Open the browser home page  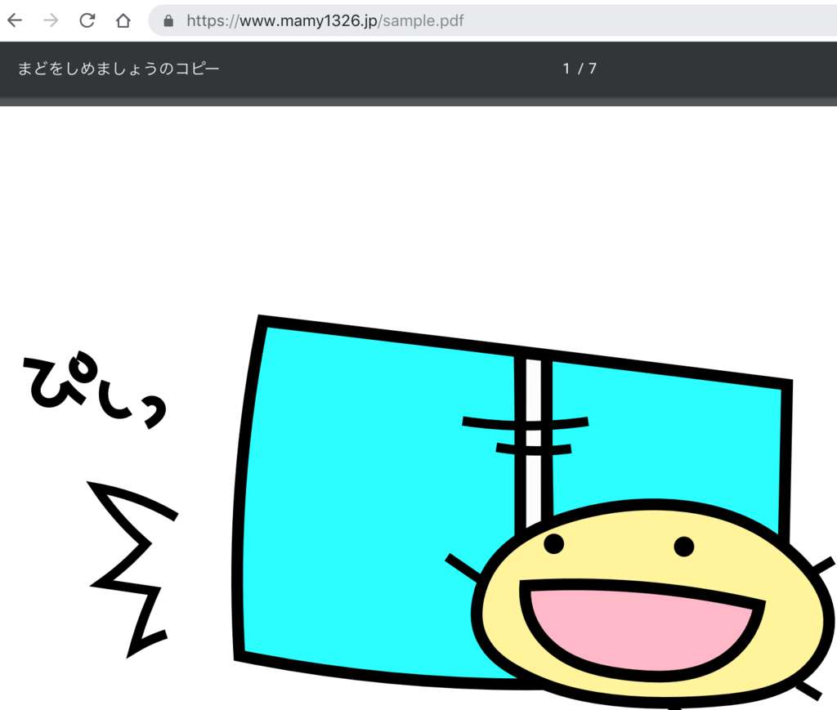pos(123,20)
